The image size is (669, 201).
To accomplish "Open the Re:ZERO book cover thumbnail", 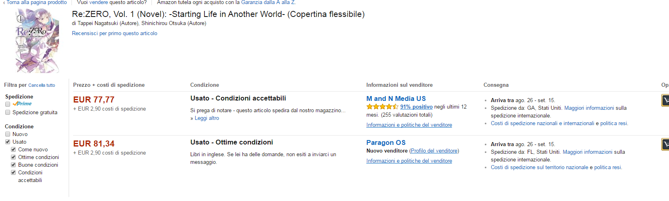I will tap(37, 41).
